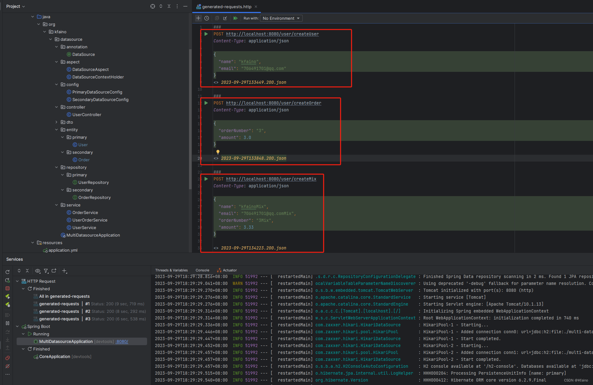
Task: Select All in generated-requests entry
Action: pos(61,296)
